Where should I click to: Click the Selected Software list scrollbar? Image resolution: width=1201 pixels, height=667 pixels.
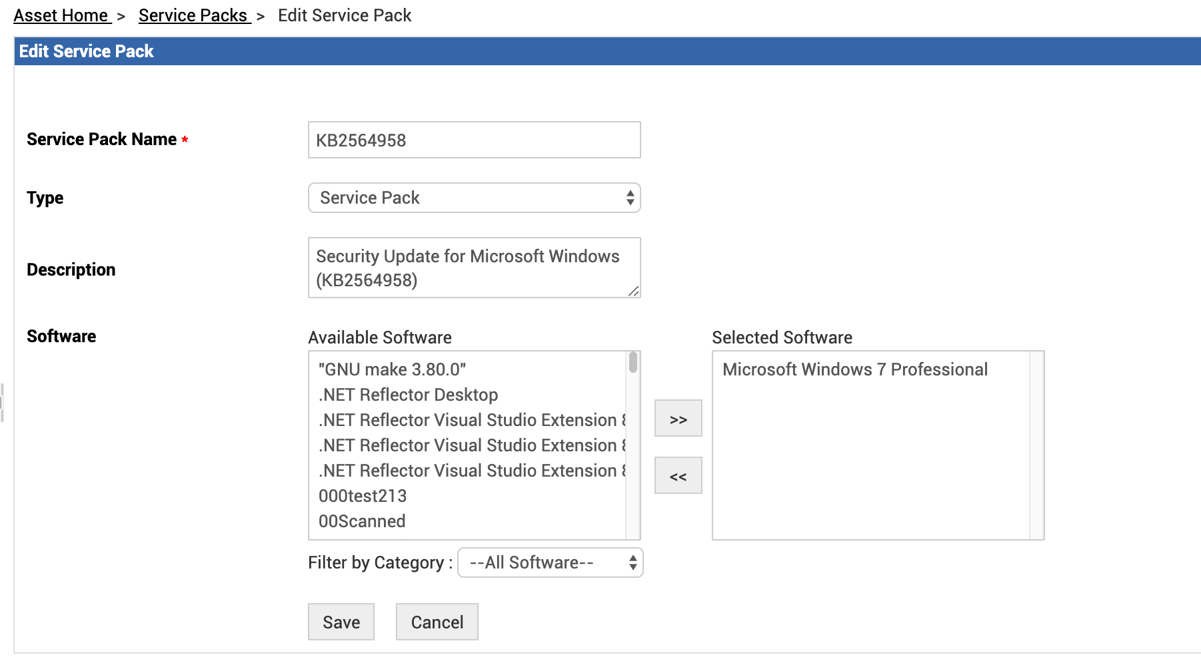1036,445
